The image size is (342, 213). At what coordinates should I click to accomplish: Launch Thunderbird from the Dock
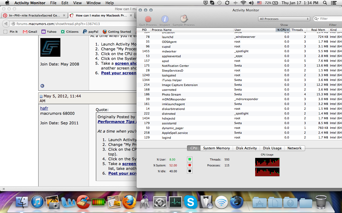pyautogui.click(x=237, y=202)
